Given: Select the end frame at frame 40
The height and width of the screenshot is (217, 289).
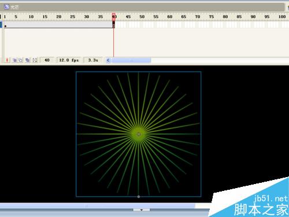Looking at the screenshot, I should click(114, 25).
